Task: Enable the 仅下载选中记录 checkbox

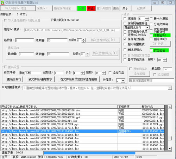Action: coord(125,31)
